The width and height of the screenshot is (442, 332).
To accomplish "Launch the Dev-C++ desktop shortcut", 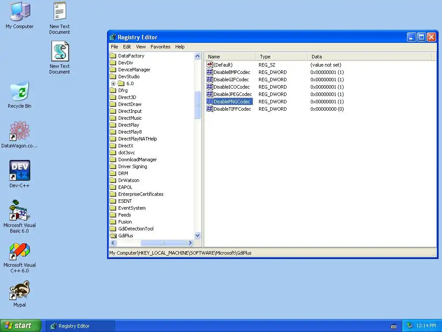I will point(20,170).
